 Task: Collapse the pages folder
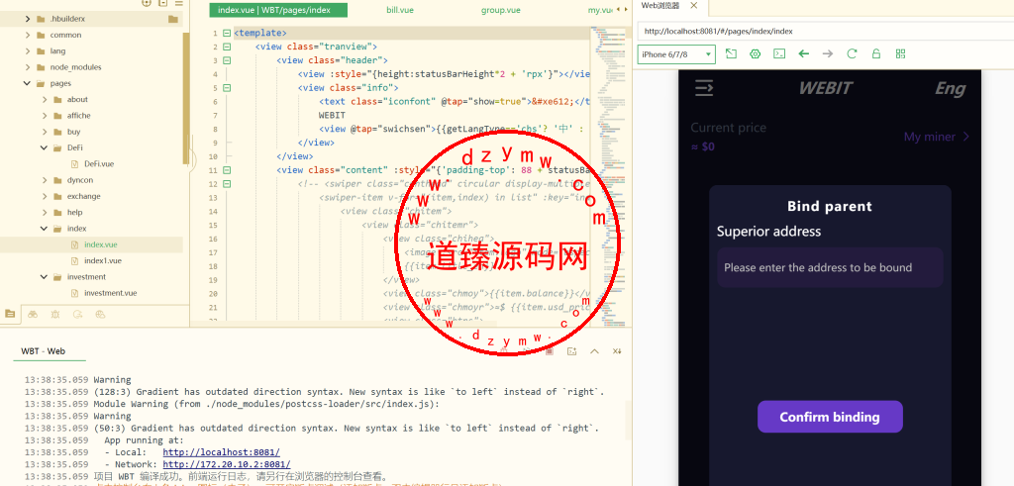27,83
